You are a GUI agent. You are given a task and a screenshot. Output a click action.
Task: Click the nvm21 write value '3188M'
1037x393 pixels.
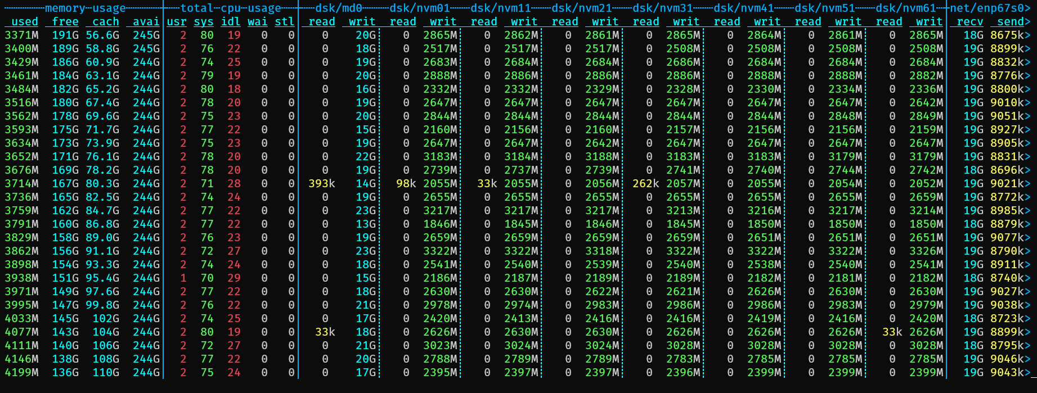602,156
